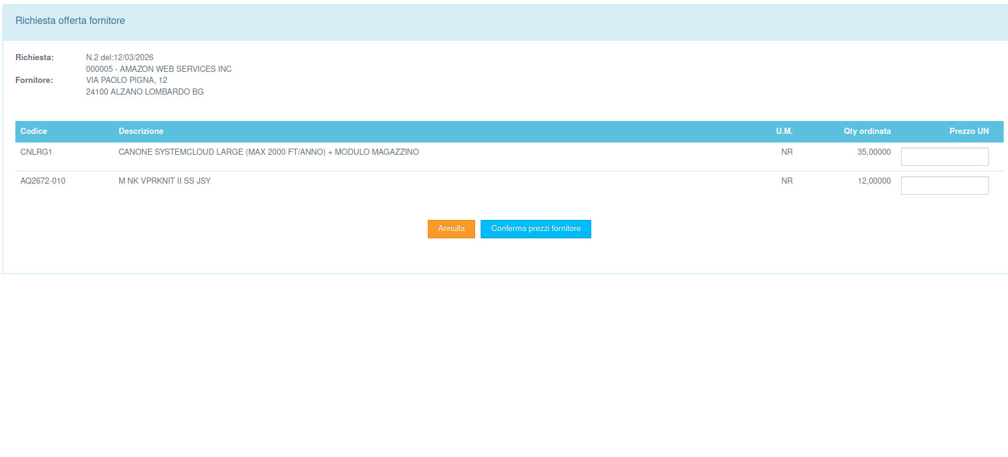Click the M NK VPRKNIT II description

[x=165, y=181]
